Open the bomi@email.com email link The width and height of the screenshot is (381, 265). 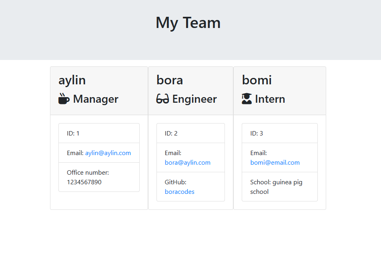[x=275, y=162]
